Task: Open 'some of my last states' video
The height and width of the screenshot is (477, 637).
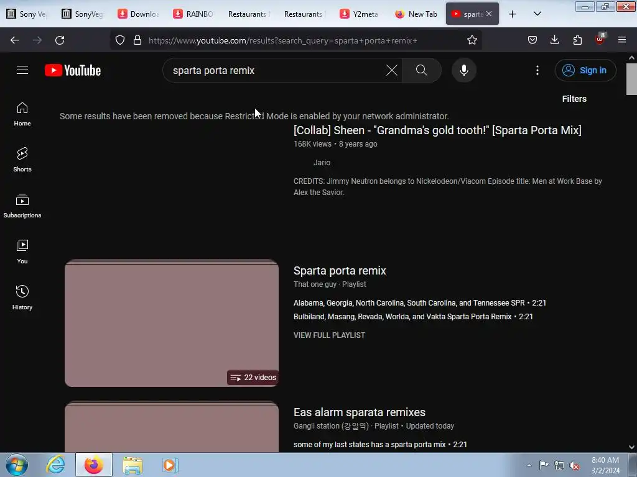Action: [x=380, y=445]
